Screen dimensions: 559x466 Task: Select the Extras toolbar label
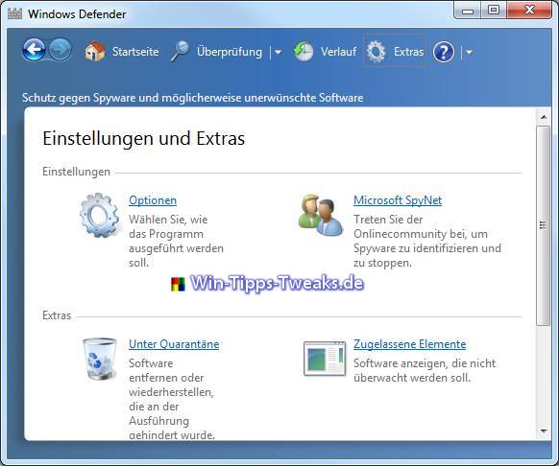pos(408,52)
